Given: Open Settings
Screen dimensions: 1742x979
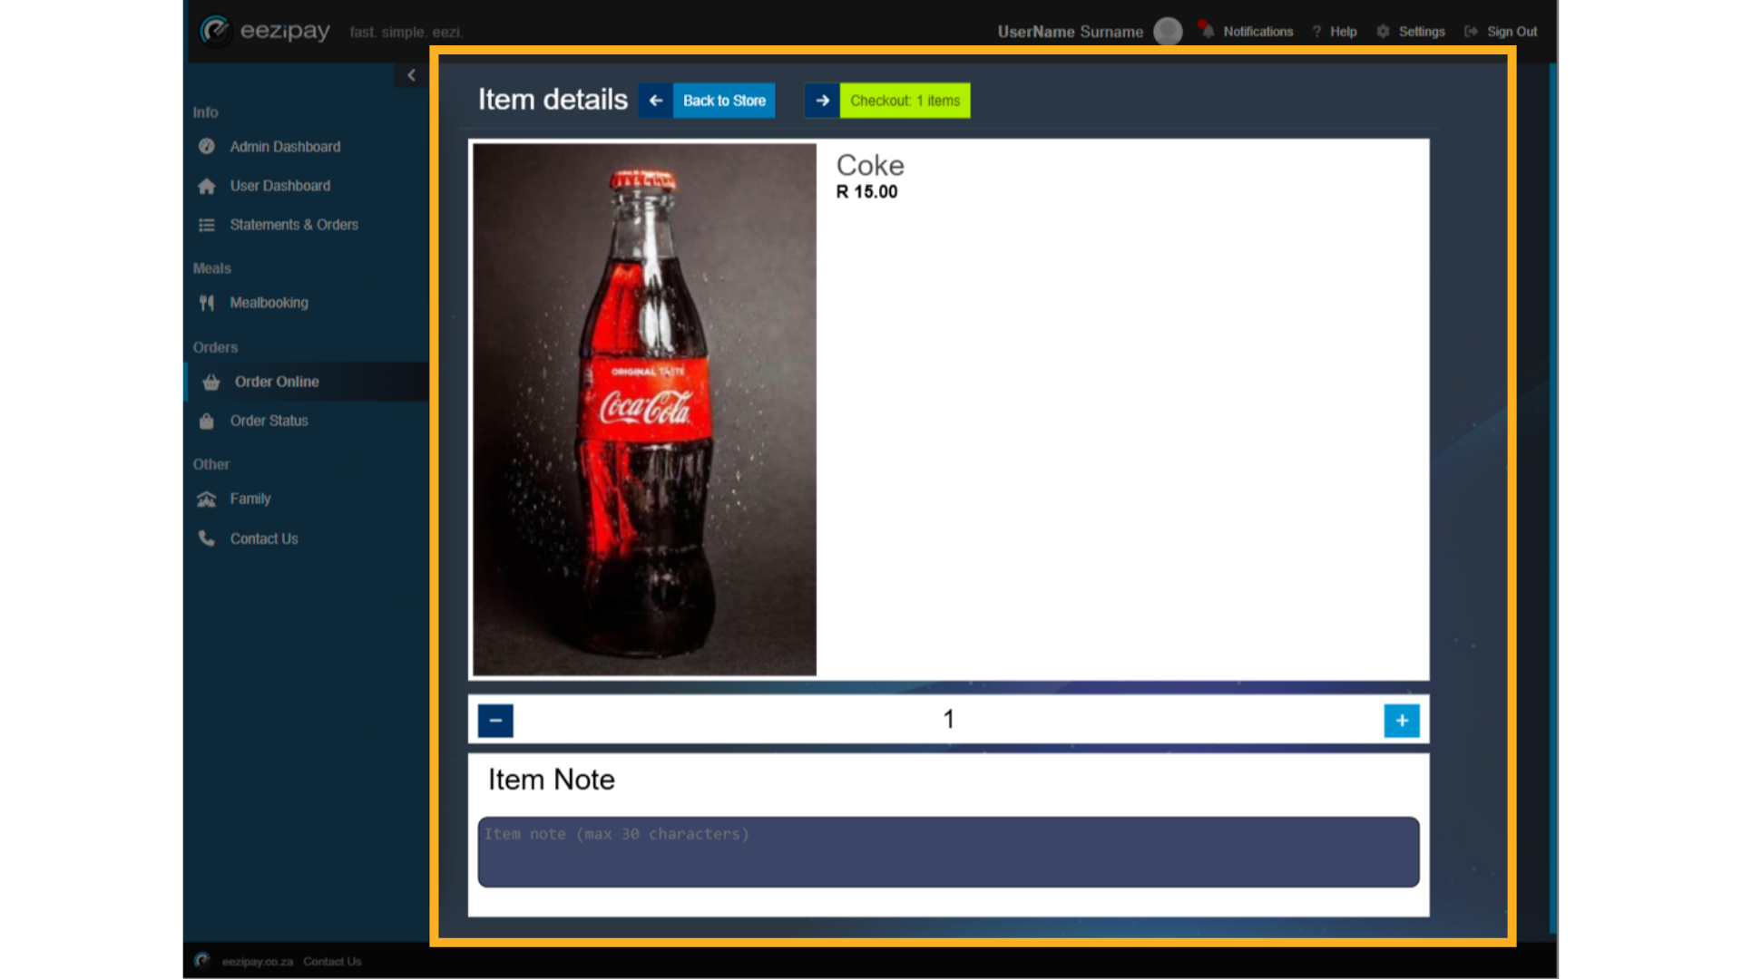Looking at the screenshot, I should pyautogui.click(x=1422, y=32).
